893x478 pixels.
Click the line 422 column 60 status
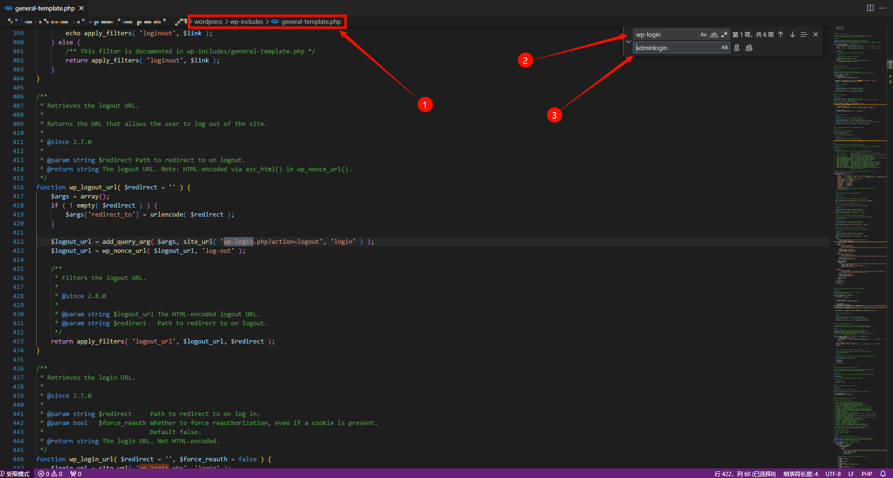pos(745,474)
